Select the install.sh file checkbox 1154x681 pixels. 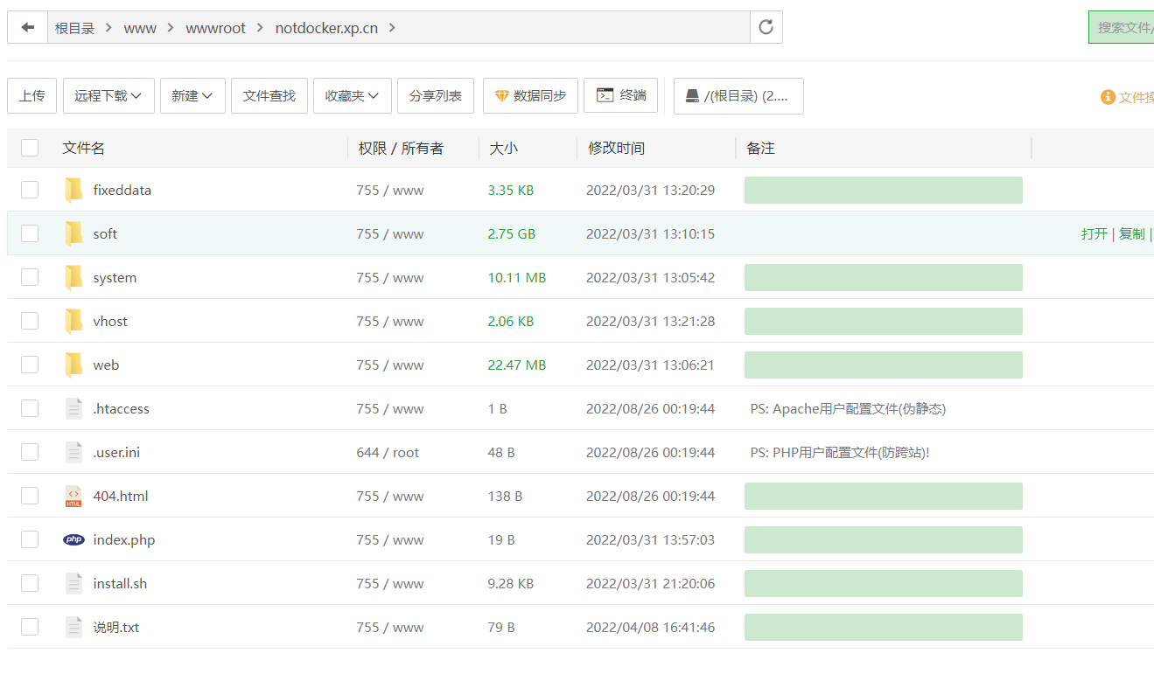pos(30,583)
